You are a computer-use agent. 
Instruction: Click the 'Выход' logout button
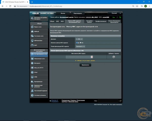coord(63,13)
